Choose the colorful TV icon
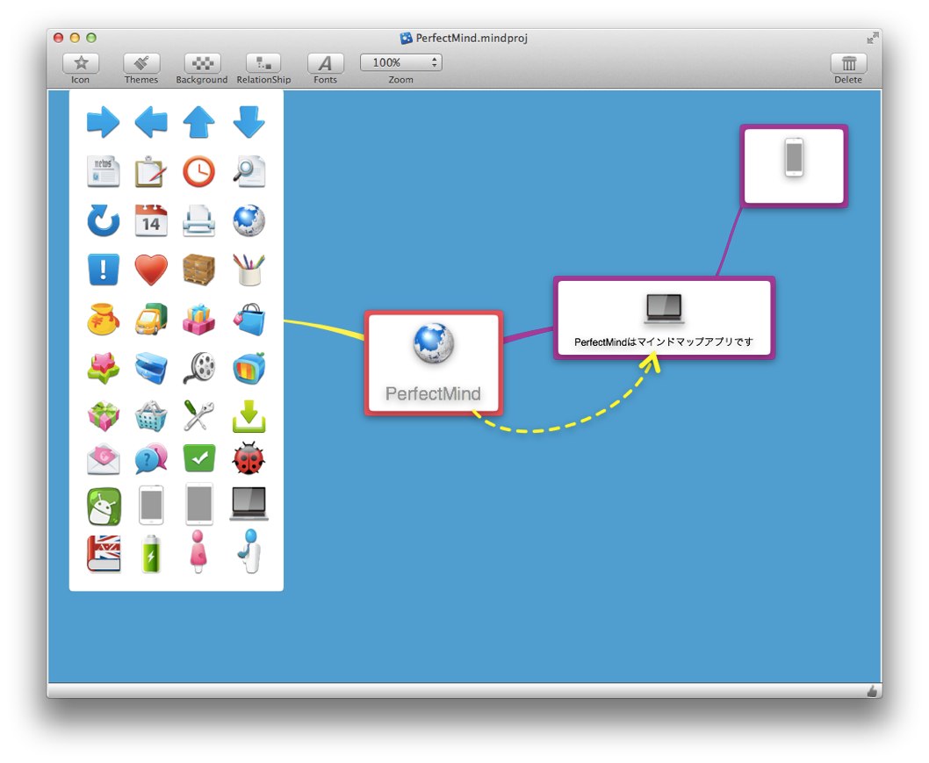Screen dimensions: 929x763 pos(248,368)
